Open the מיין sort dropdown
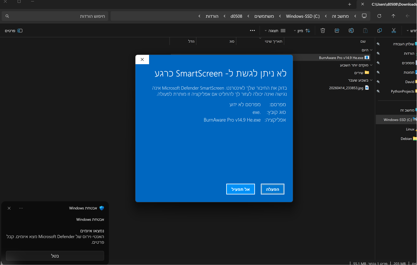This screenshot has width=417, height=265. 302,30
